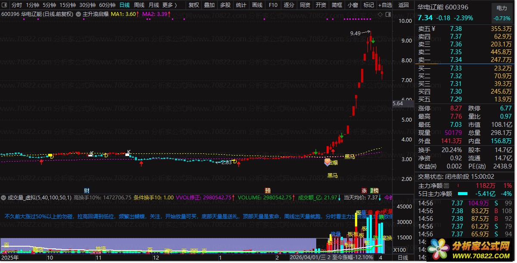517x263 pixels.
Task: Click the 涨停 value 8.27
Action: (x=456, y=108)
